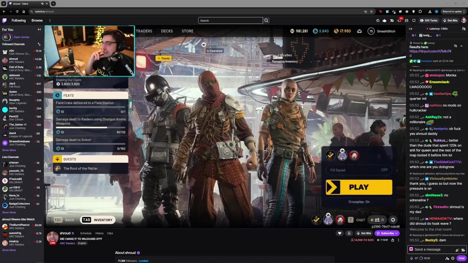
Task: Show more live channels
Action: pos(9,212)
